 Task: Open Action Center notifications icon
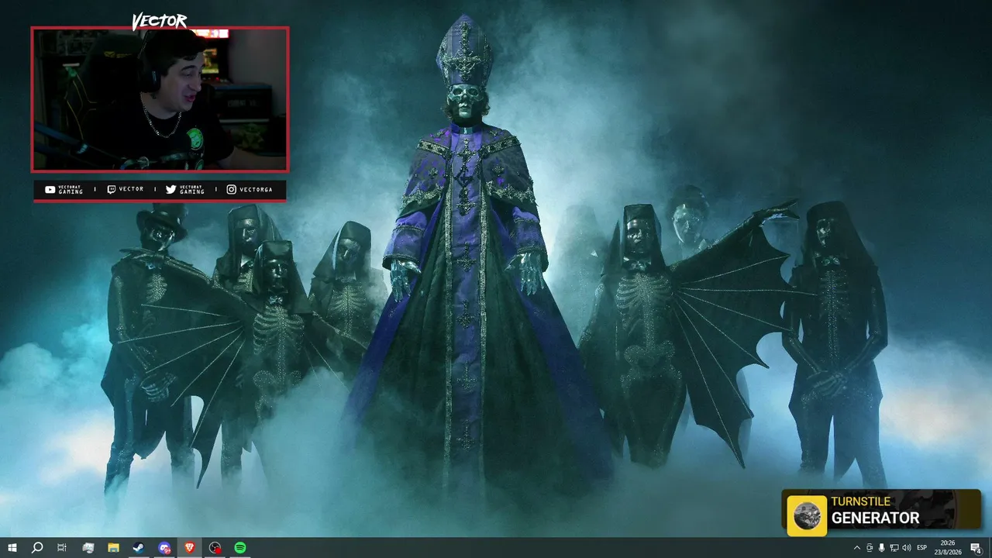pos(976,548)
